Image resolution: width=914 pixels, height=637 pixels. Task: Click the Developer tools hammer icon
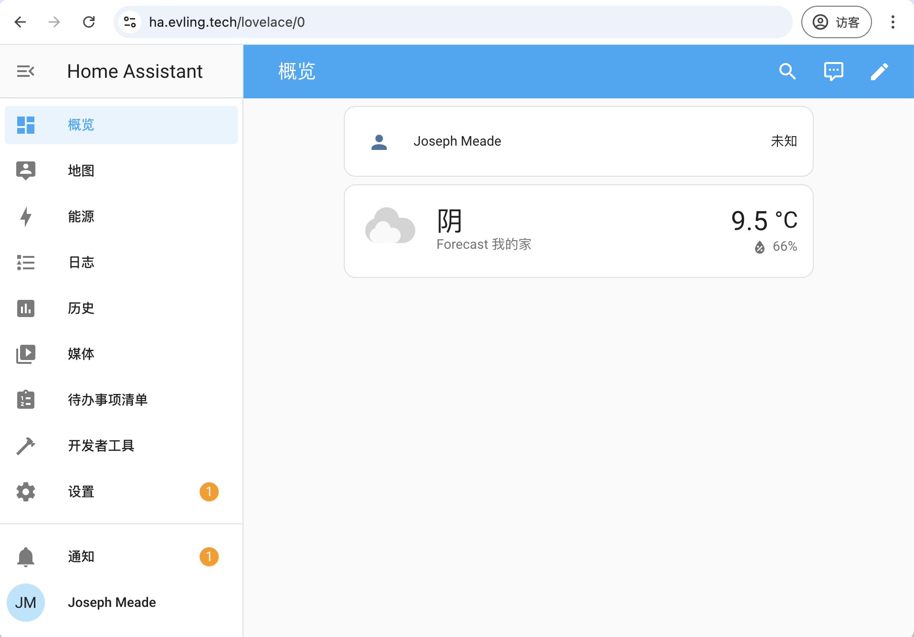26,446
